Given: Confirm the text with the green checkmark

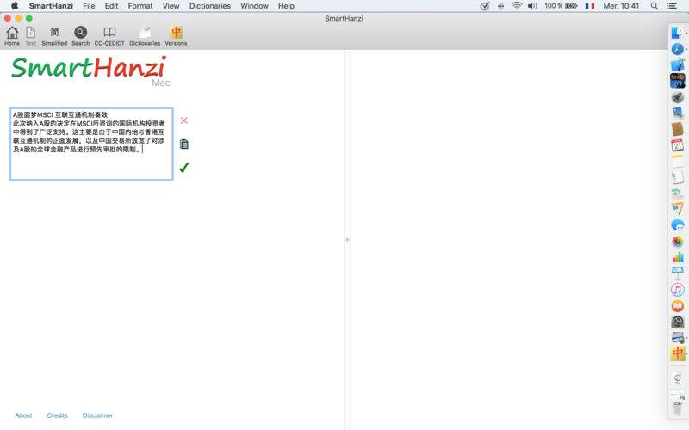Looking at the screenshot, I should (x=184, y=167).
